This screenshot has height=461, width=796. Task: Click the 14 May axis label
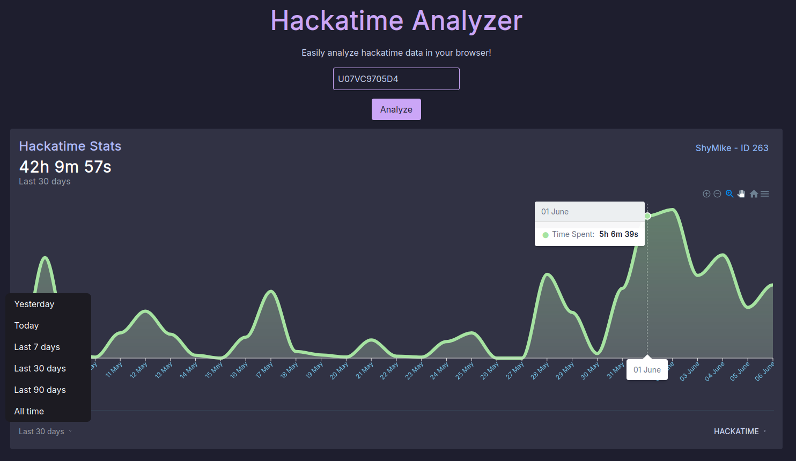(189, 370)
